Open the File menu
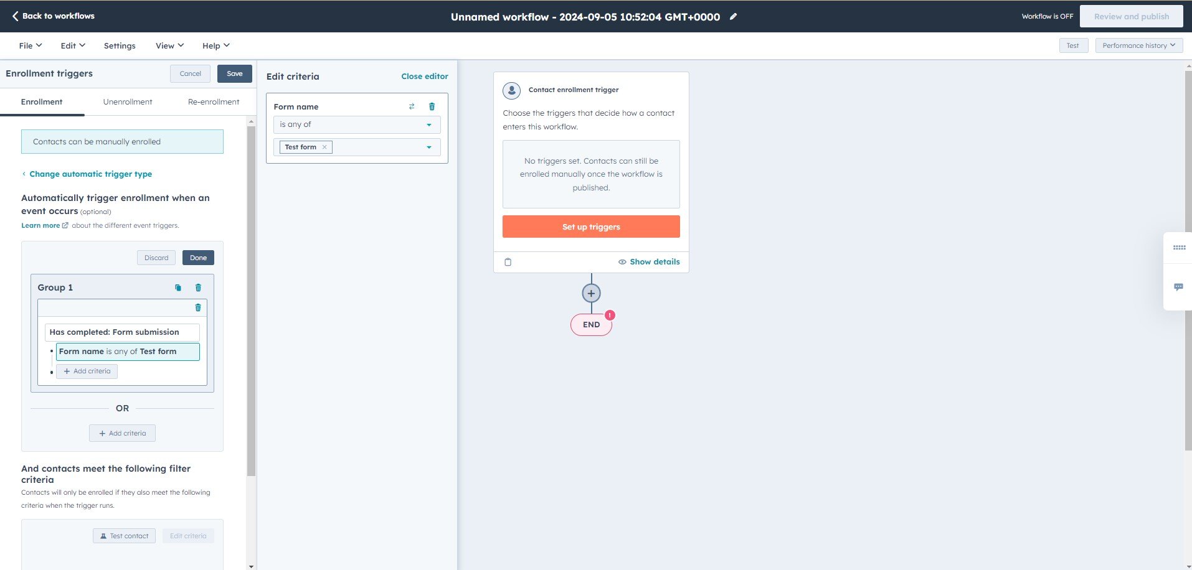This screenshot has height=570, width=1192. point(29,45)
